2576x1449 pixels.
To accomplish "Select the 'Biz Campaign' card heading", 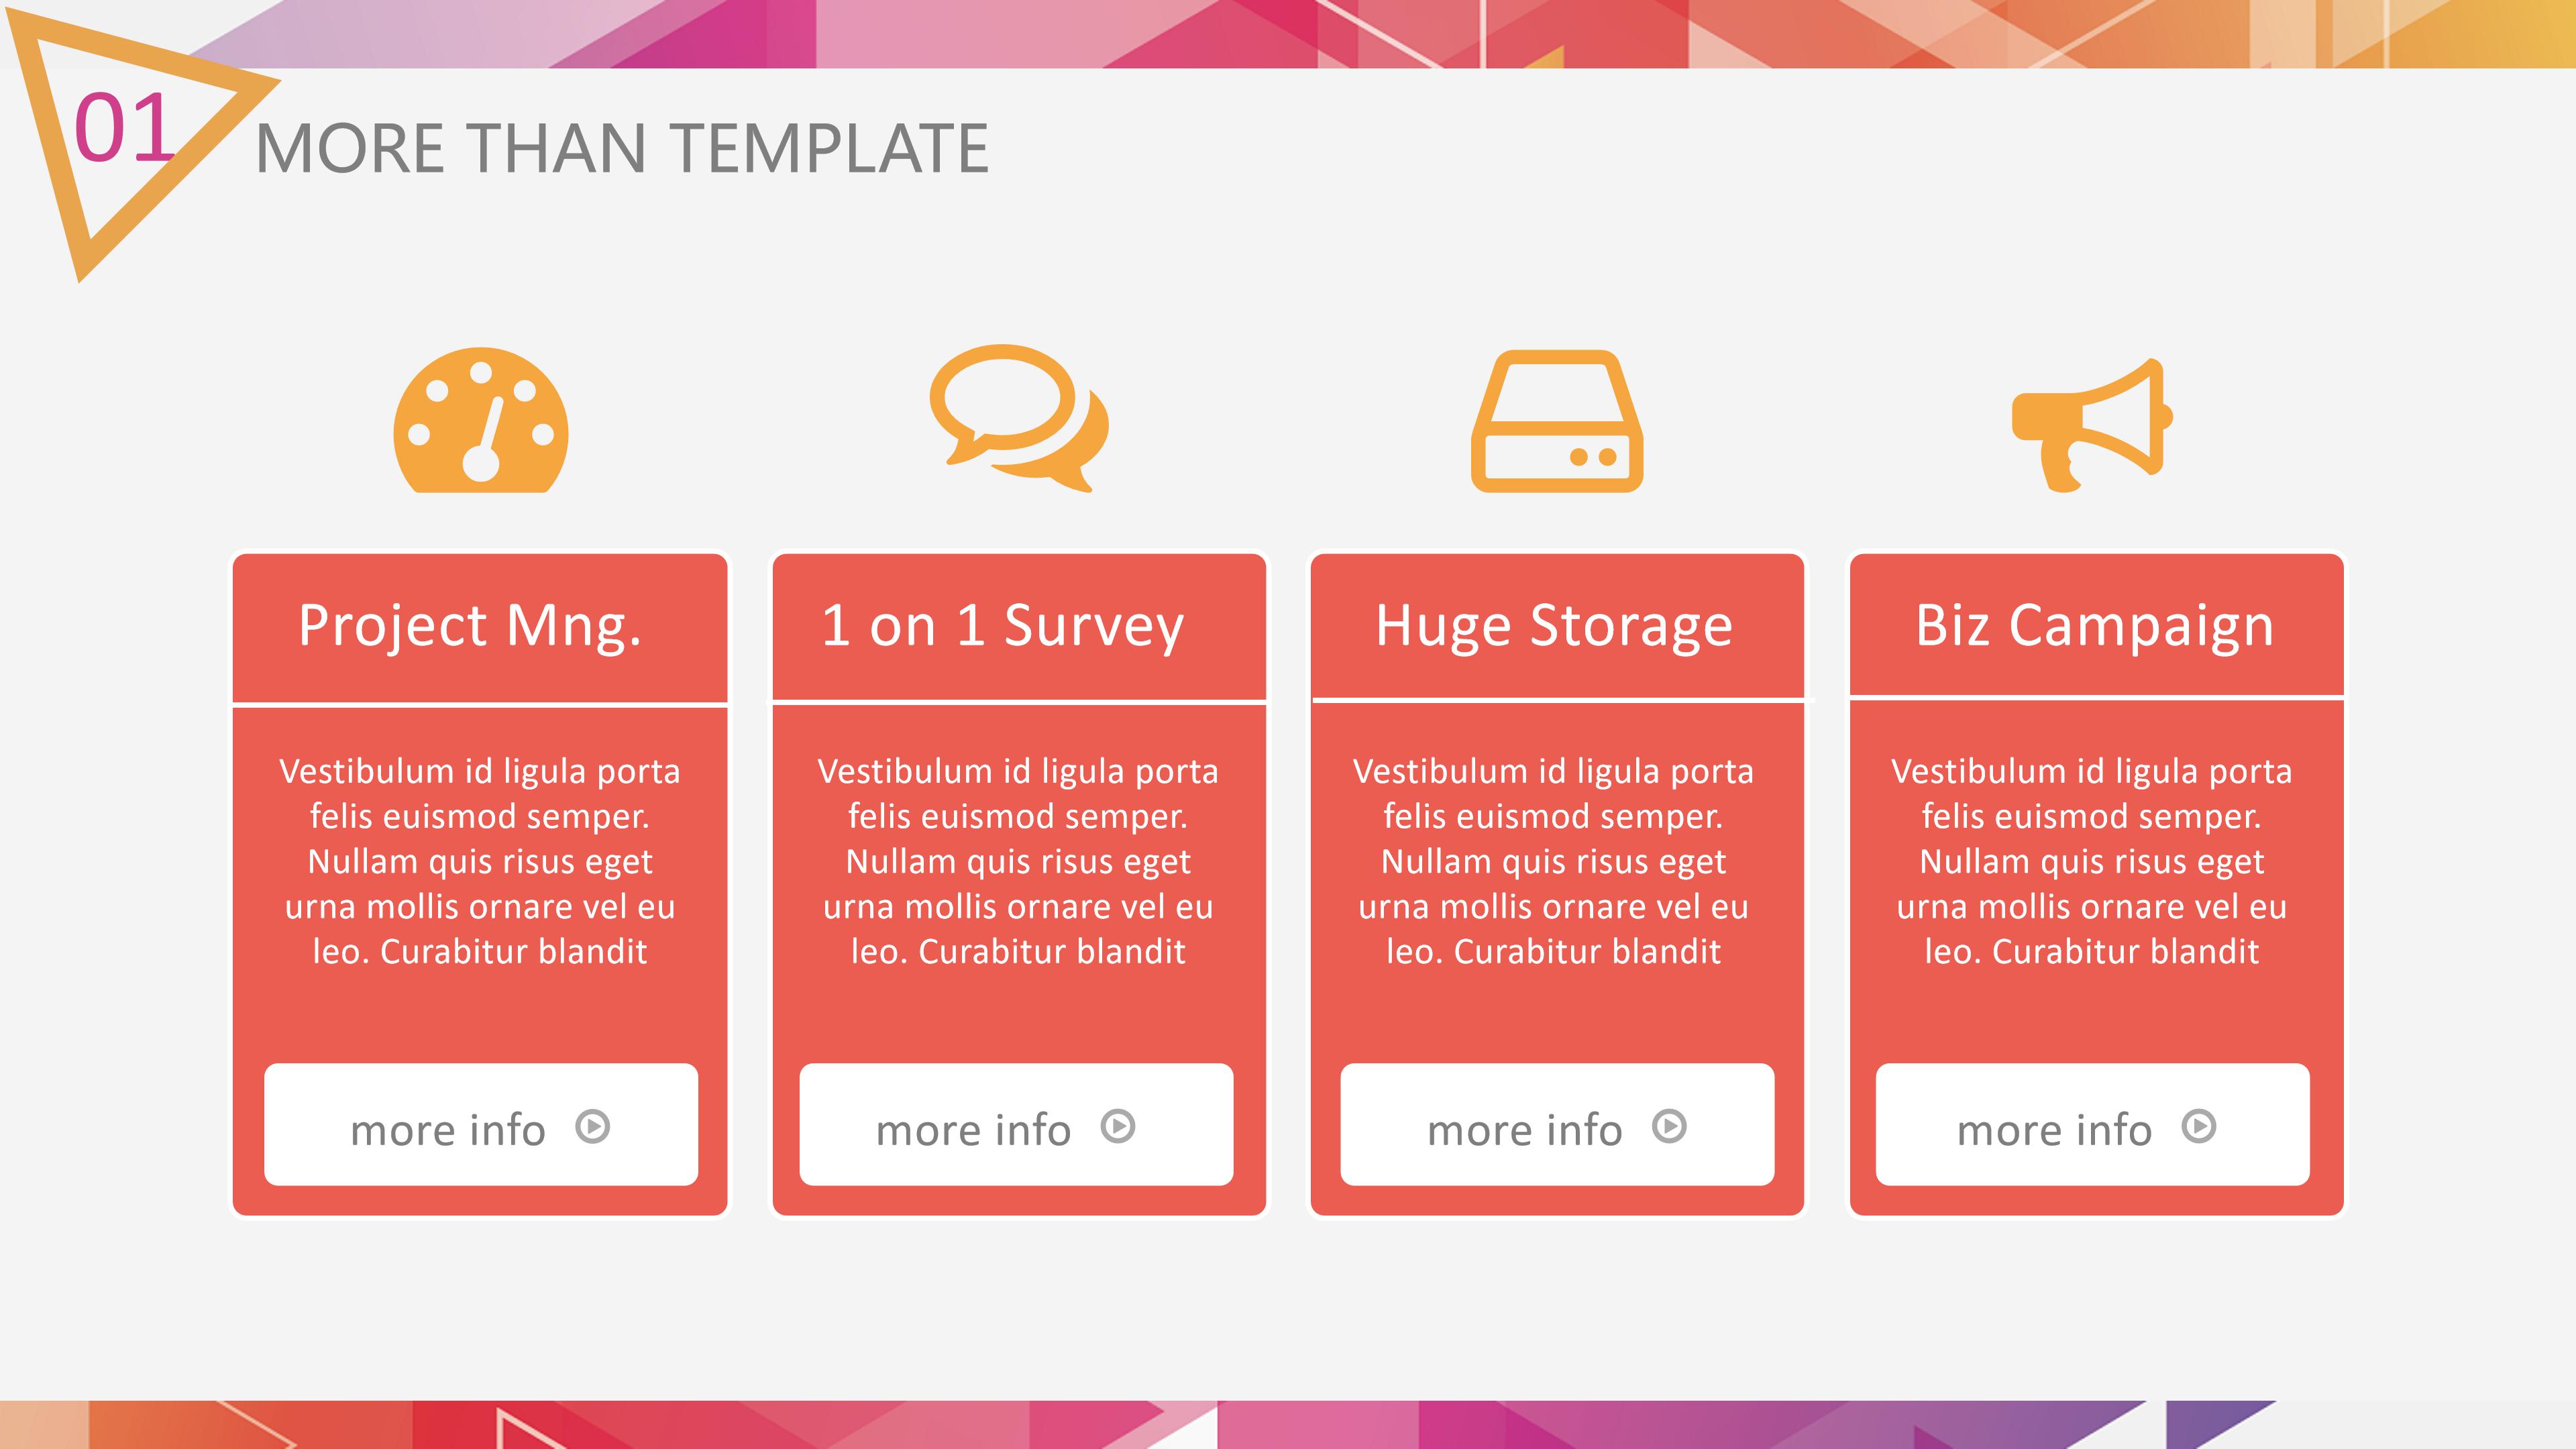I will (x=2094, y=626).
